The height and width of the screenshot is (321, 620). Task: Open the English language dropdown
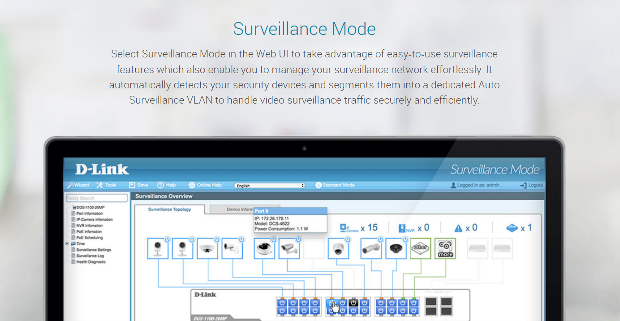tap(269, 186)
